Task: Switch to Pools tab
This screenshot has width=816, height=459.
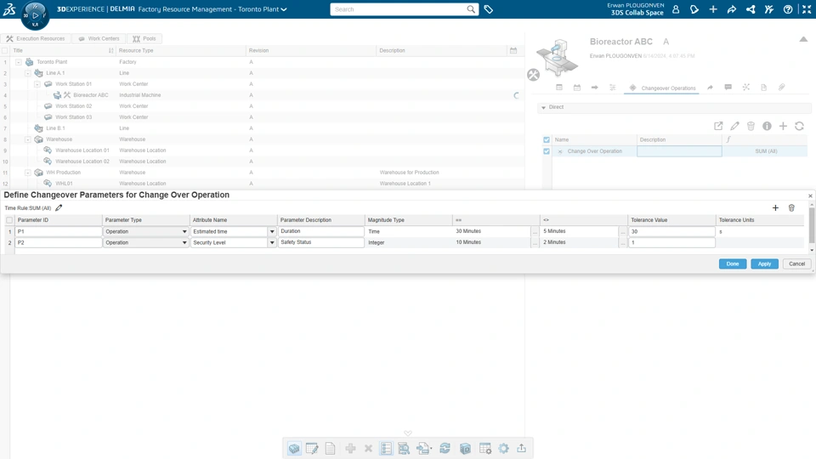Action: pos(144,38)
